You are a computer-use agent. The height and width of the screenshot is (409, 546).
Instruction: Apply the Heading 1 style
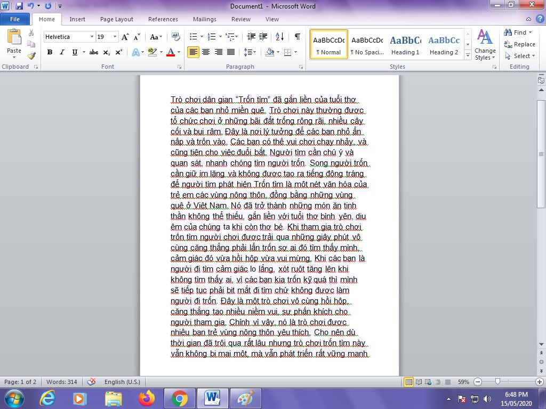click(x=405, y=45)
